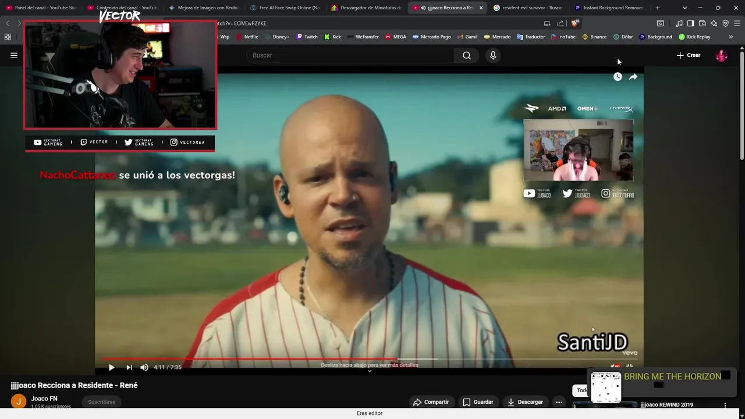The width and height of the screenshot is (745, 419).
Task: Expand the tab search dropdown arrow
Action: coord(684,8)
